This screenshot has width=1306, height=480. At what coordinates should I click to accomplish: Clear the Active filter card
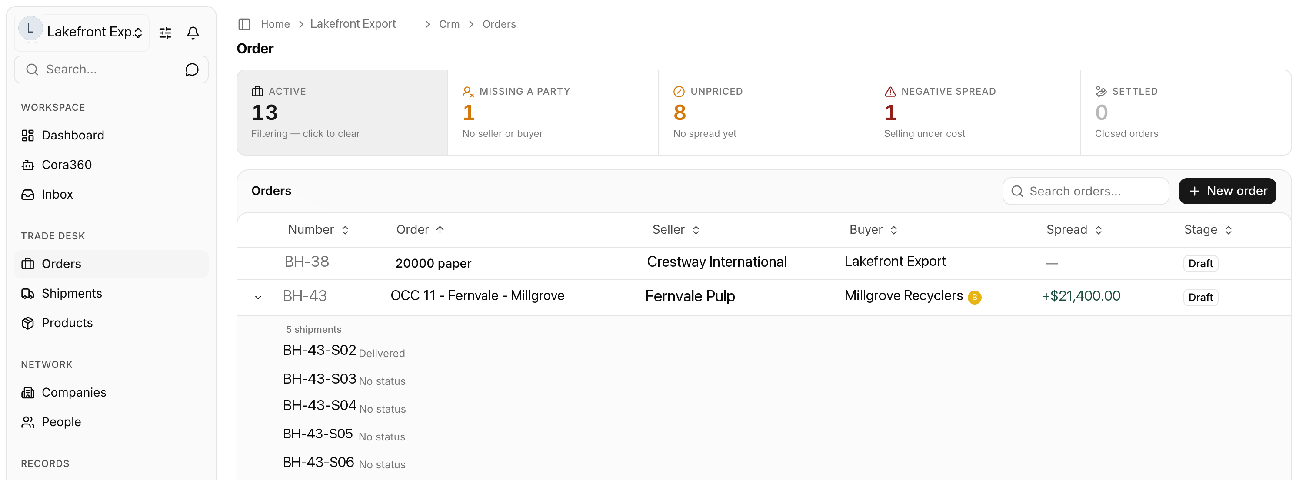click(x=343, y=113)
